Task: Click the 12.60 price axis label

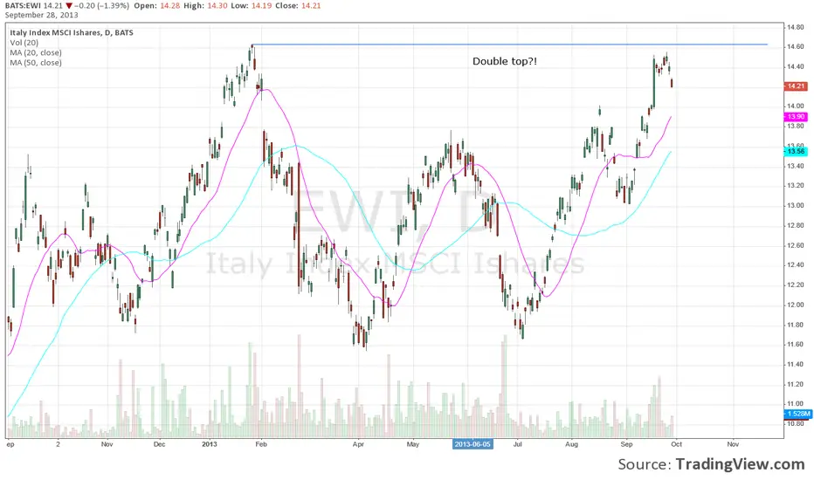Action: click(796, 245)
